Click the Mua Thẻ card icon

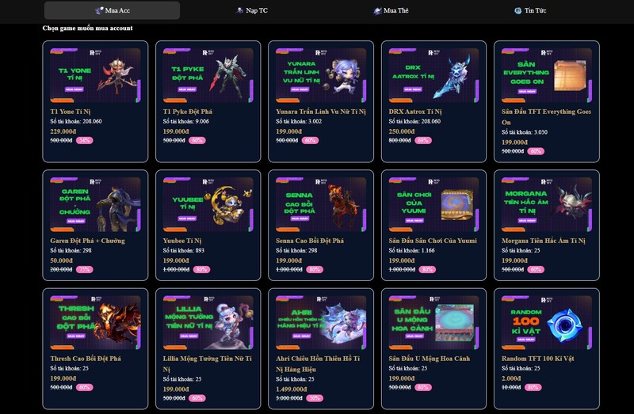coord(377,11)
